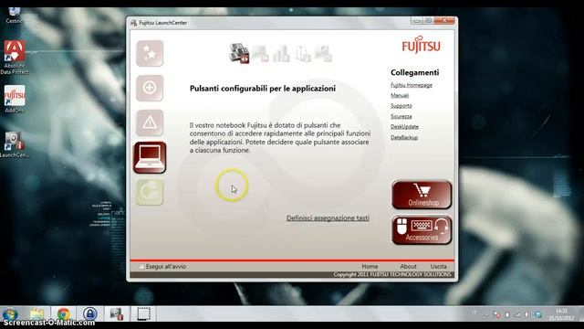584x329 pixels.
Task: Open the Supporto link
Action: (401, 106)
